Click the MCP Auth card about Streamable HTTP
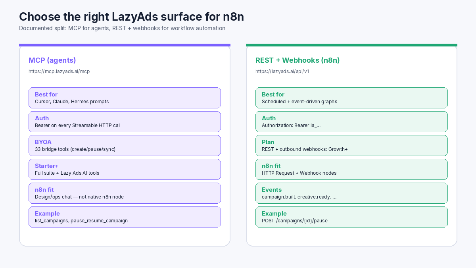Screen dimensions: 476x268 tap(125, 121)
